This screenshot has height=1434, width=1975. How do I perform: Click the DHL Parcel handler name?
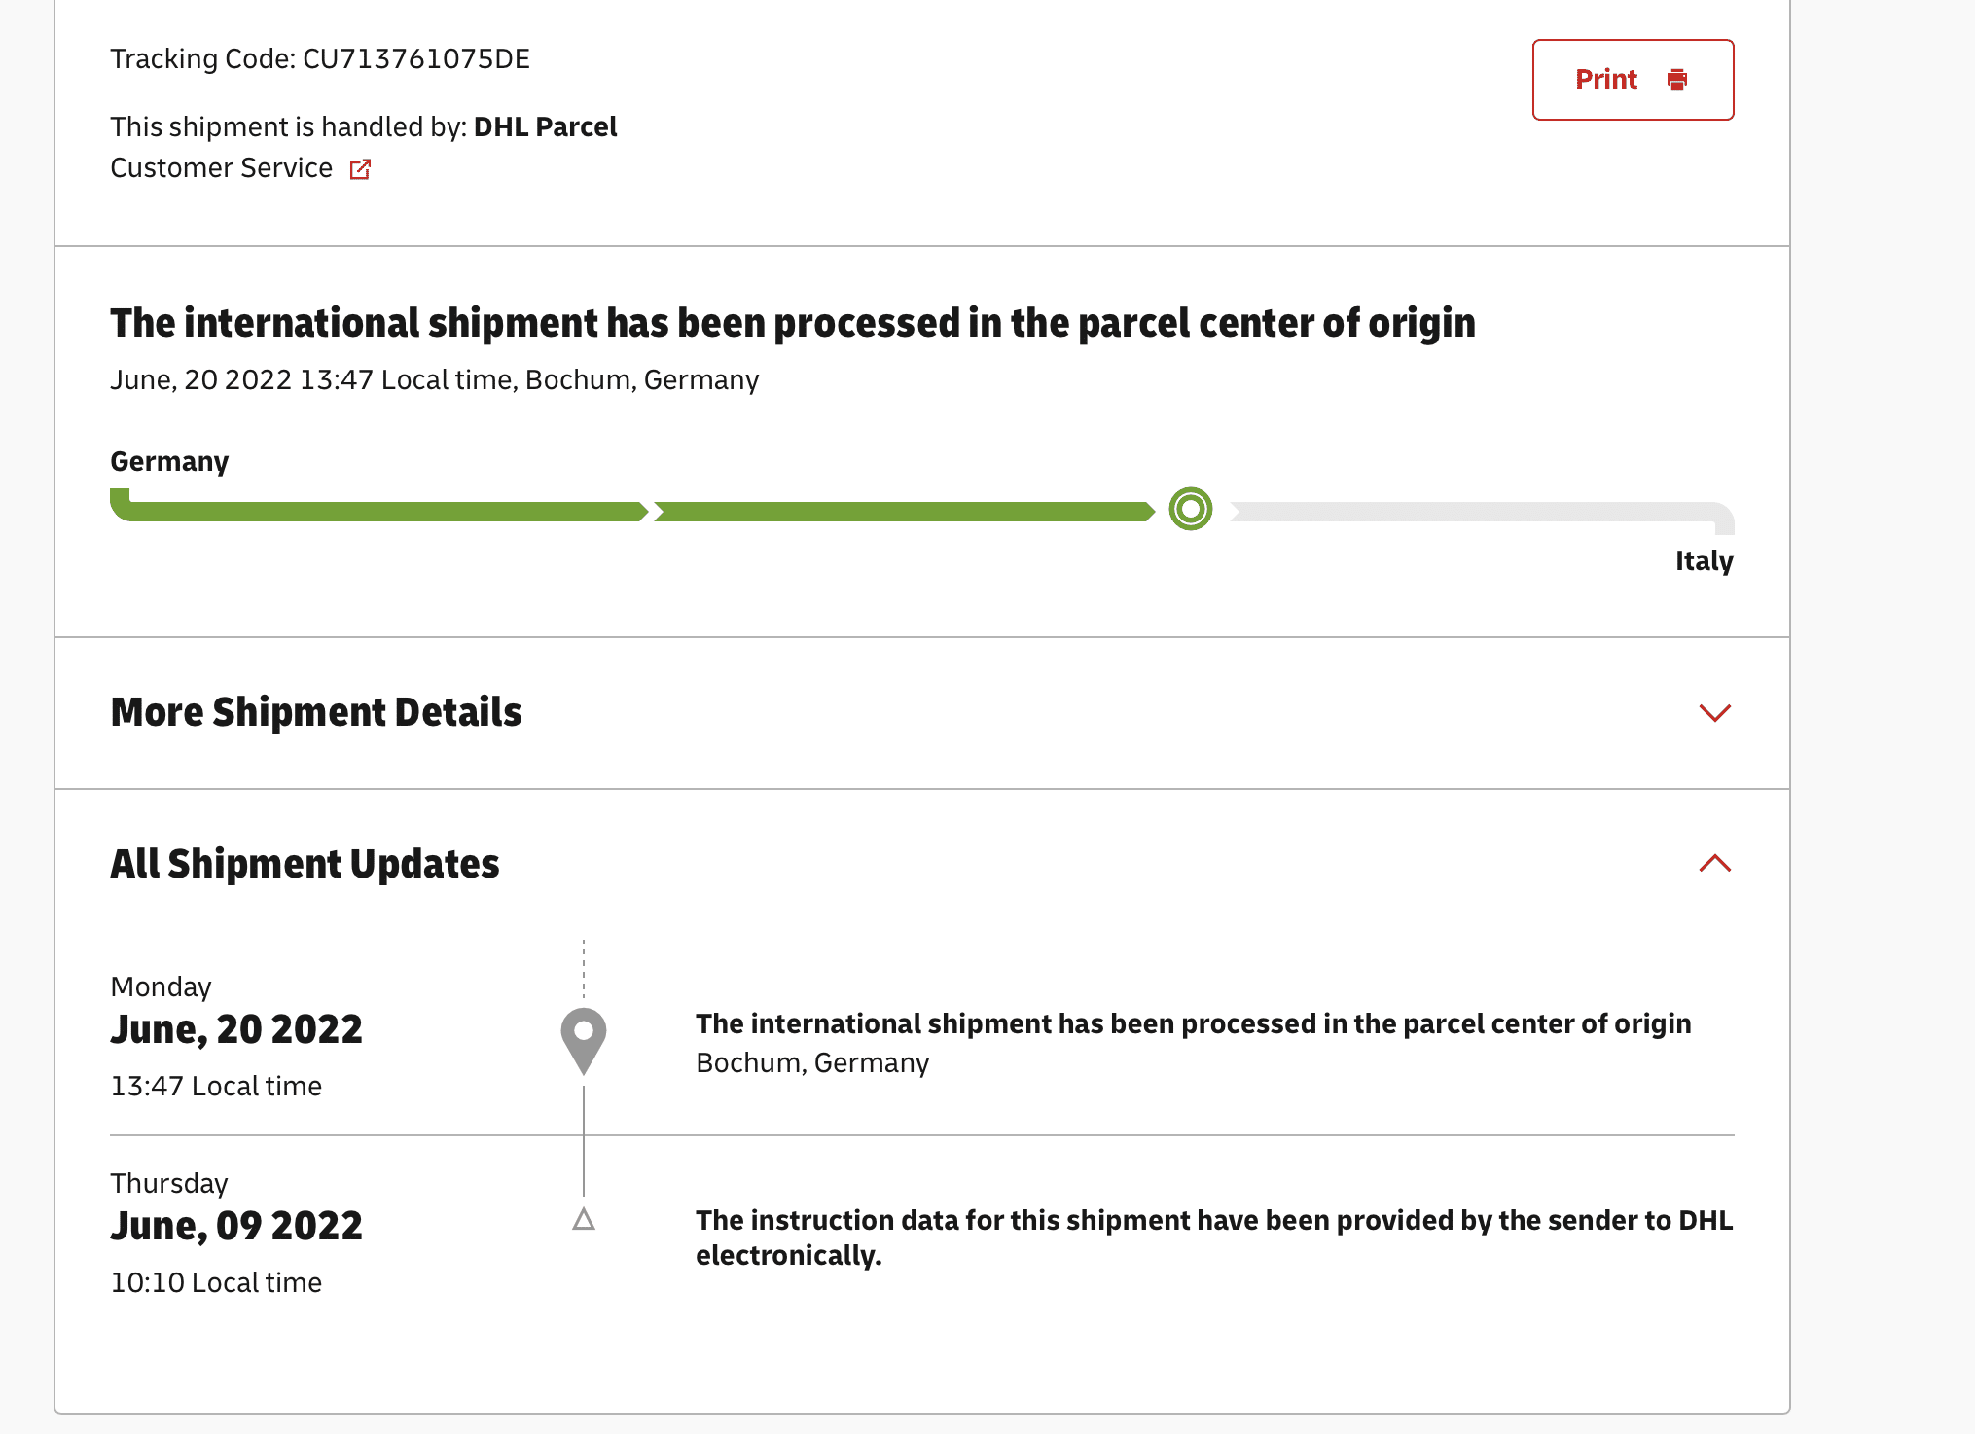(x=545, y=127)
